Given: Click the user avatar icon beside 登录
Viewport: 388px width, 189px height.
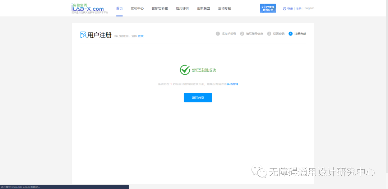Looking at the screenshot, I should pyautogui.click(x=285, y=9).
